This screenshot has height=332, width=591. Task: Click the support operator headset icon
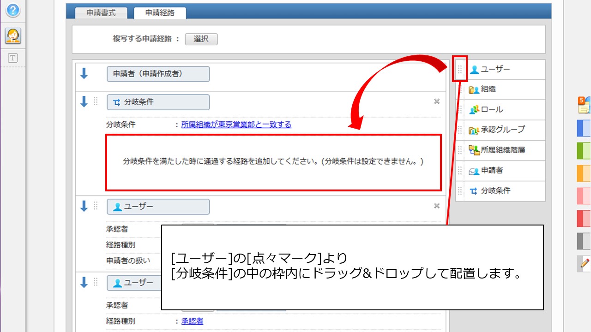pos(13,36)
